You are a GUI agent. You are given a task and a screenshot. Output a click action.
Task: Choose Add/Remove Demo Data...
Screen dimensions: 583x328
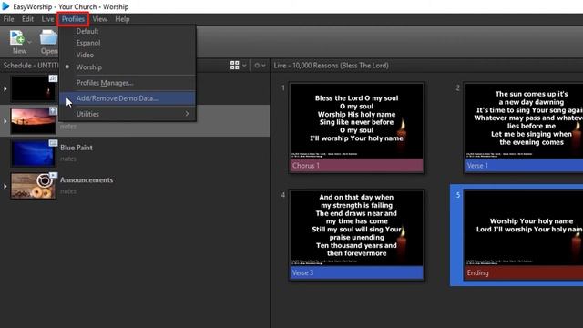(x=128, y=98)
